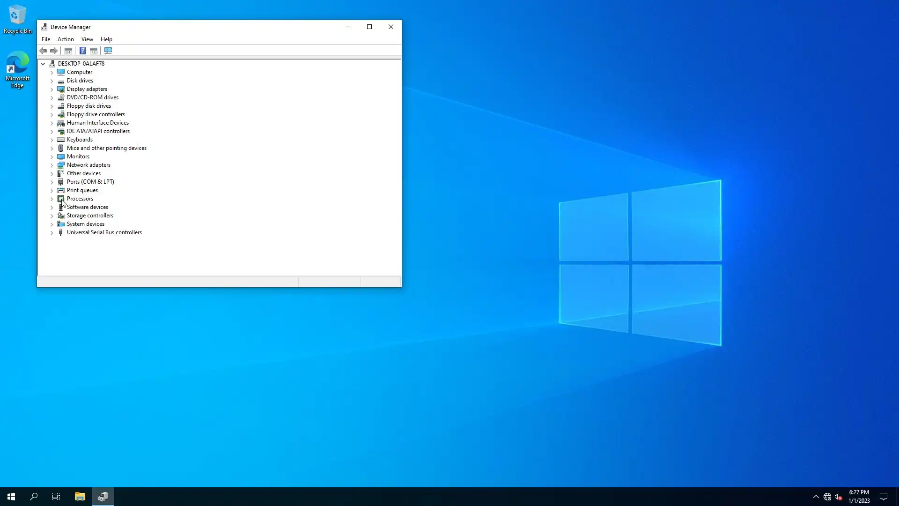
Task: Expand the Universal Serial Bus controllers node
Action: 52,233
